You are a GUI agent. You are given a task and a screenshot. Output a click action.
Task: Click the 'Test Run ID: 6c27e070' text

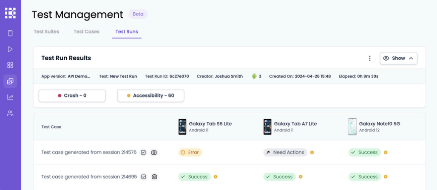[x=167, y=76]
